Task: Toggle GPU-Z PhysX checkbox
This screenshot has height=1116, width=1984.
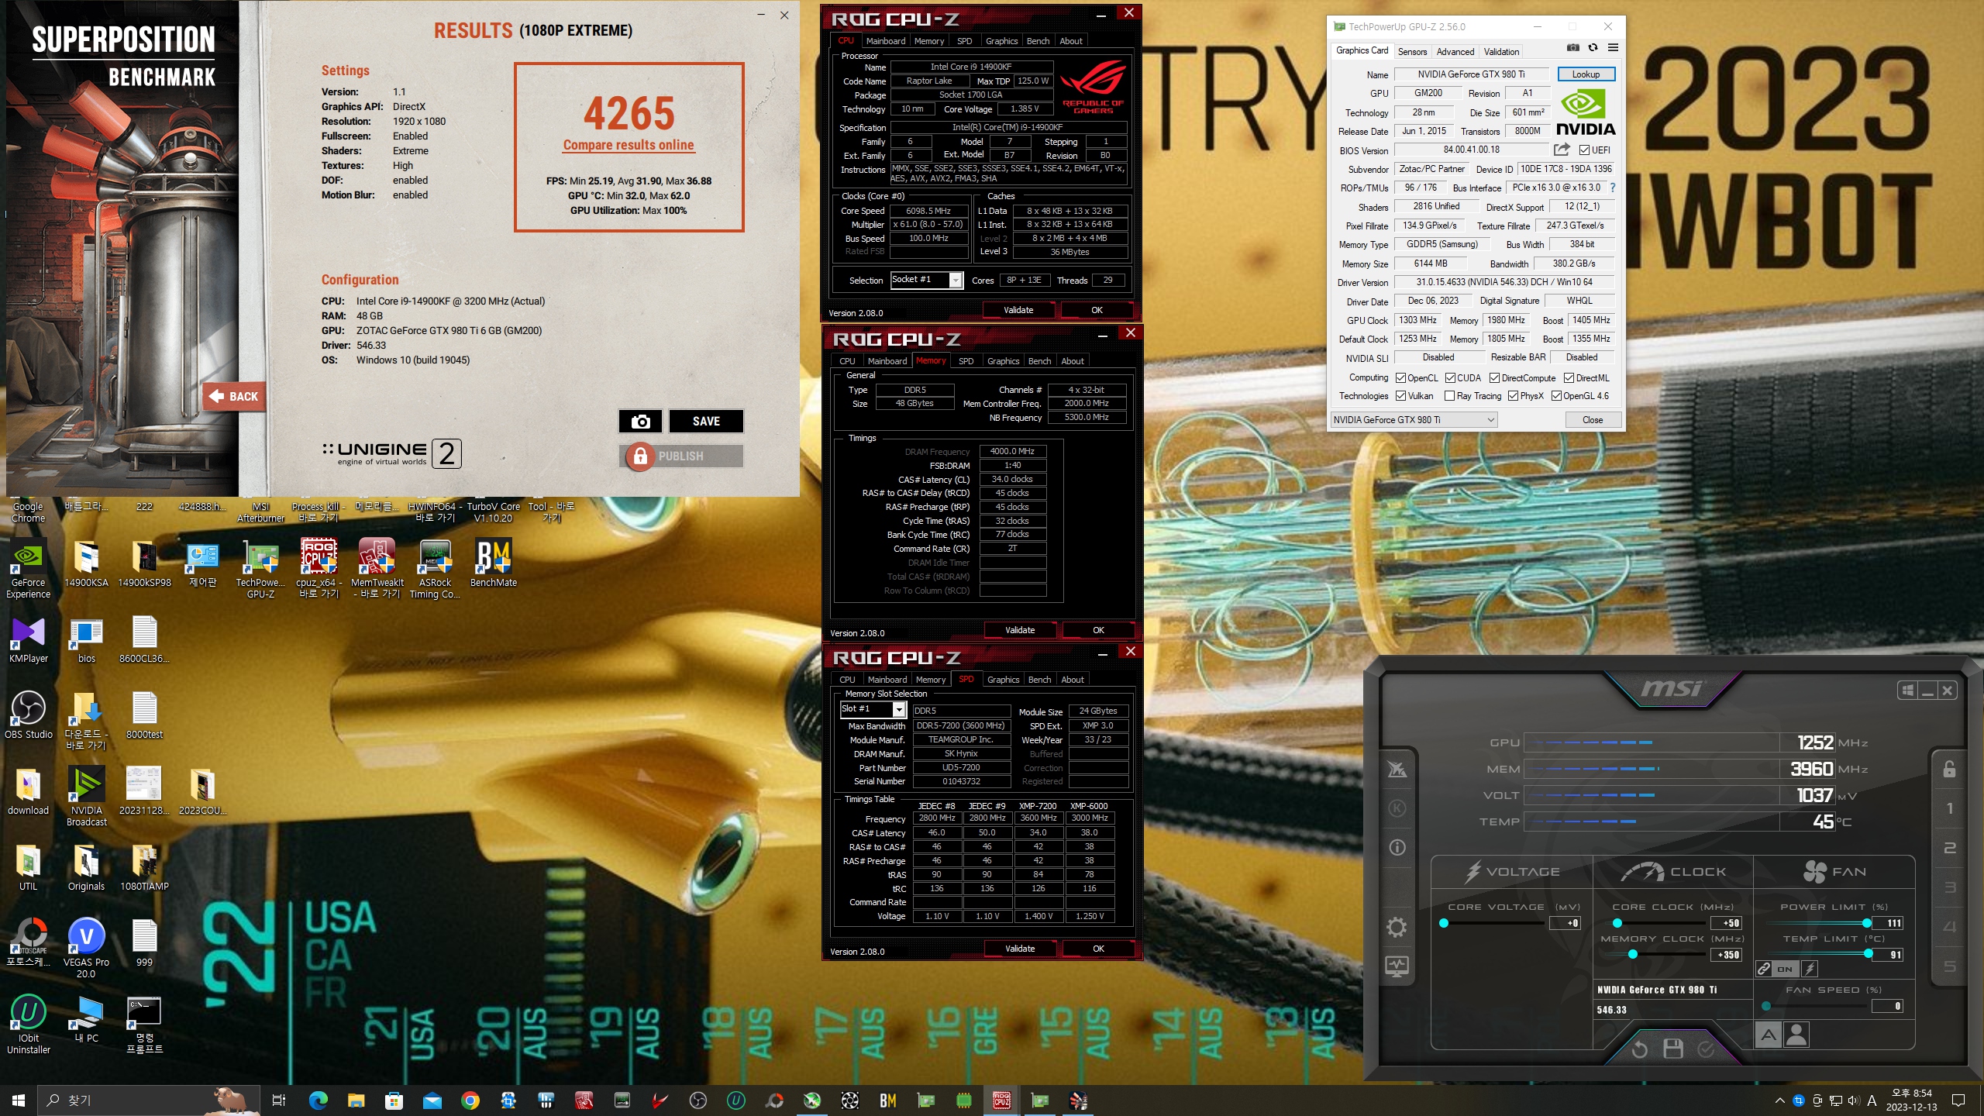Action: (1513, 396)
